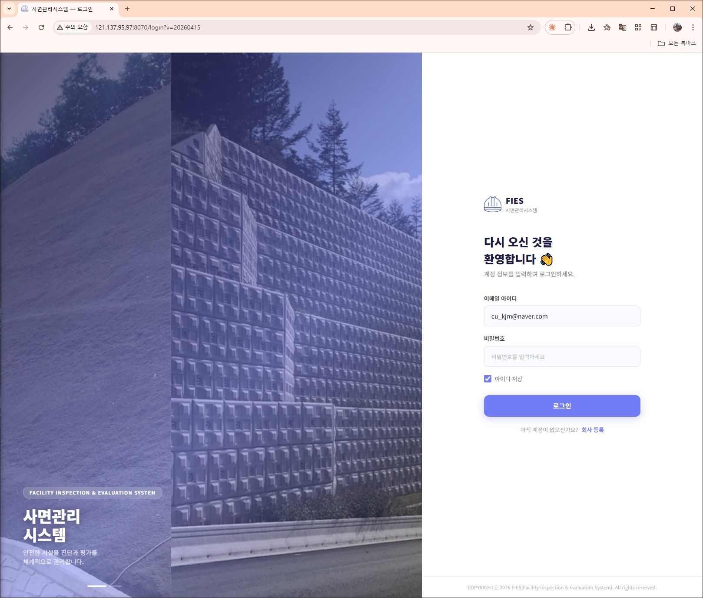This screenshot has height=598, width=703.
Task: Click the FACILITY INSPECTION & EVALUATION SYSTEM badge
Action: 93,493
